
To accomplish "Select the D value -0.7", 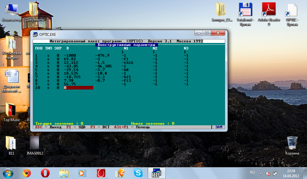I will click(100, 81).
